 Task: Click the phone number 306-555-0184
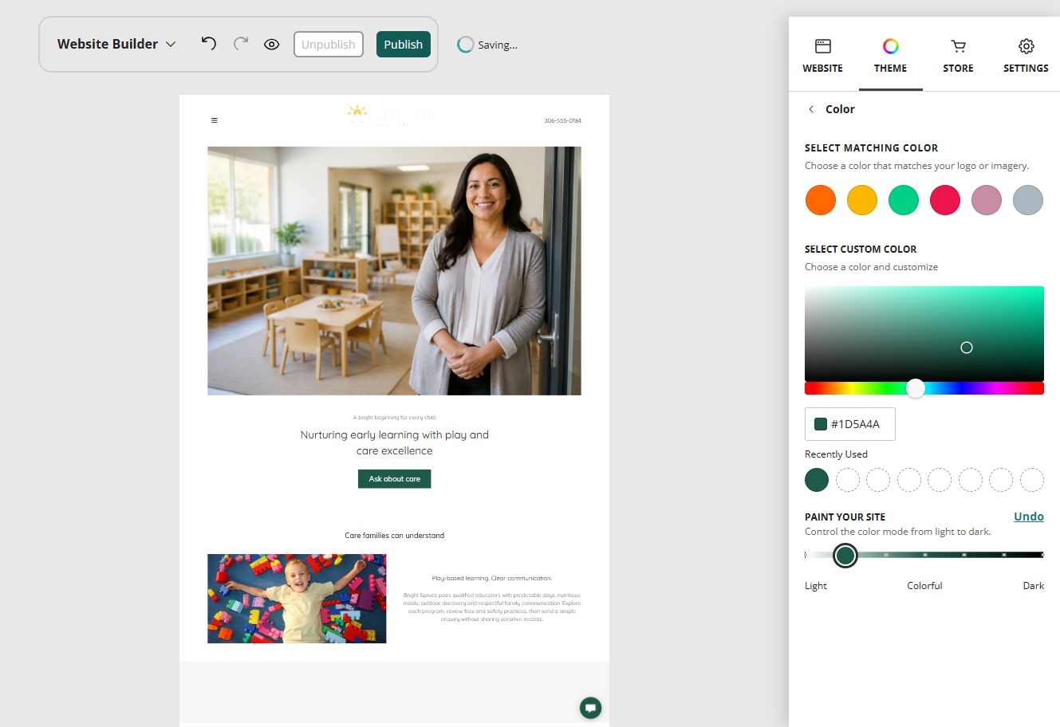[563, 121]
